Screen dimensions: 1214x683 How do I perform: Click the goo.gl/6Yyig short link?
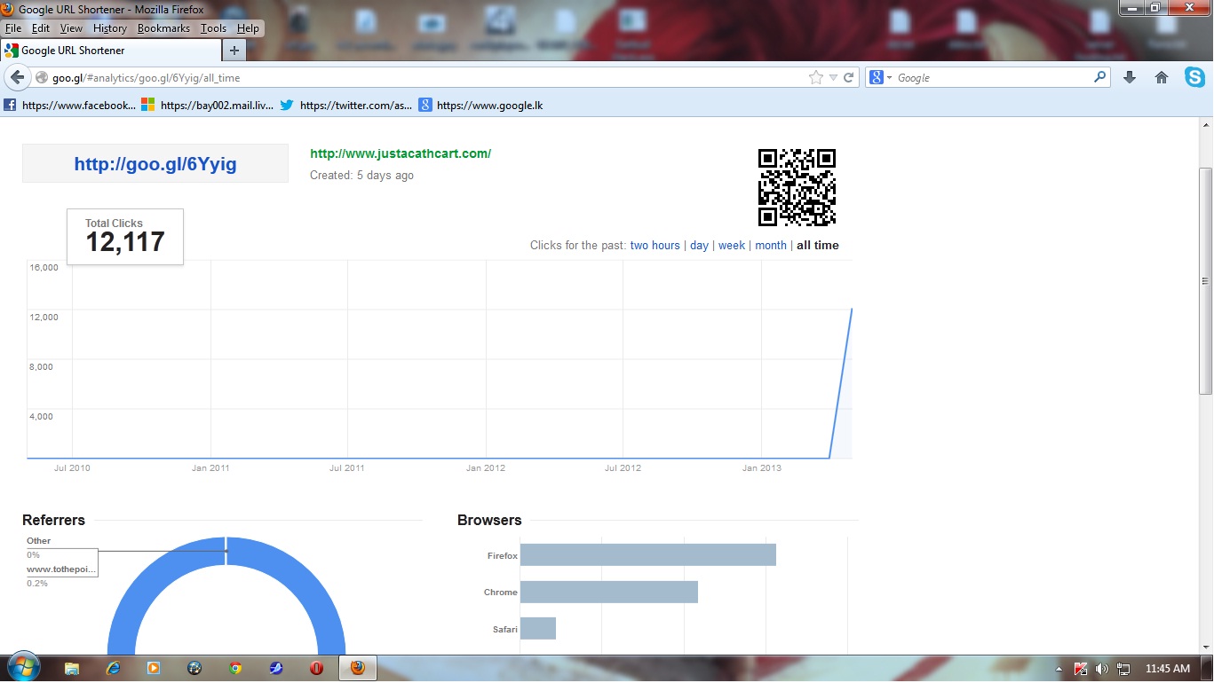click(x=155, y=164)
